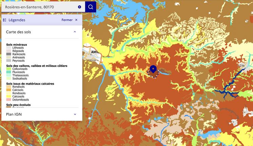Image resolution: width=253 pixels, height=146 pixels.
Task: Click the magnifying glass search button
Action: (x=90, y=7)
